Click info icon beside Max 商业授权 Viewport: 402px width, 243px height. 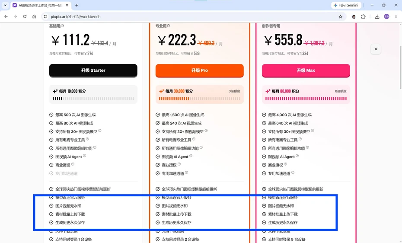click(x=286, y=164)
